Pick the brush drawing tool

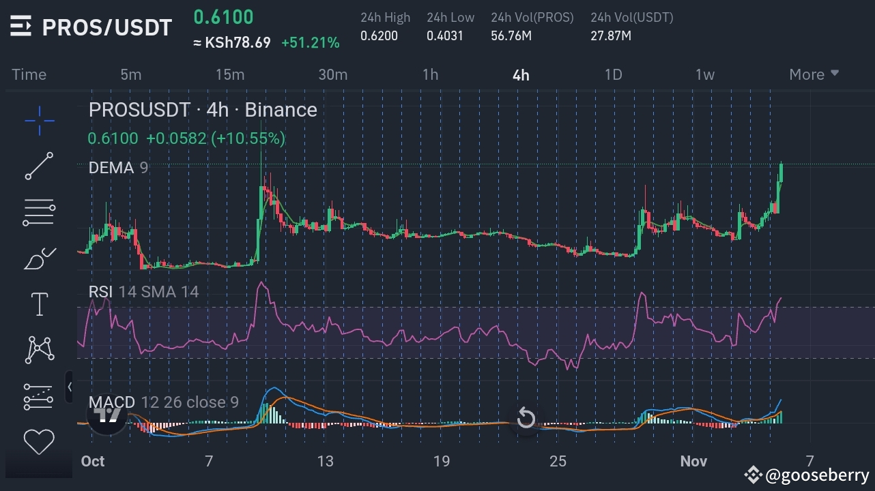[39, 258]
